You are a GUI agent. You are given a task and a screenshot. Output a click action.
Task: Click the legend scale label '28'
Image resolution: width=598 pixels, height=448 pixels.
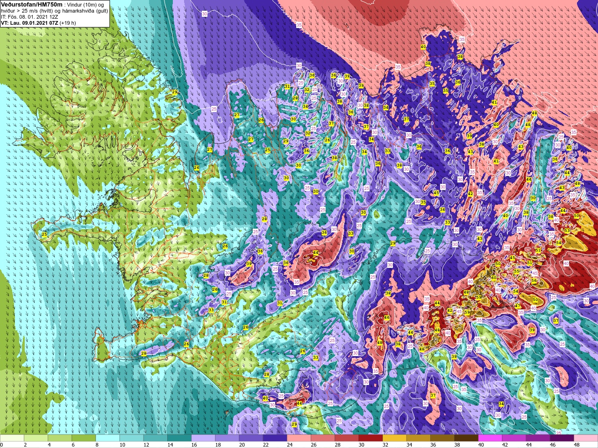click(338, 445)
